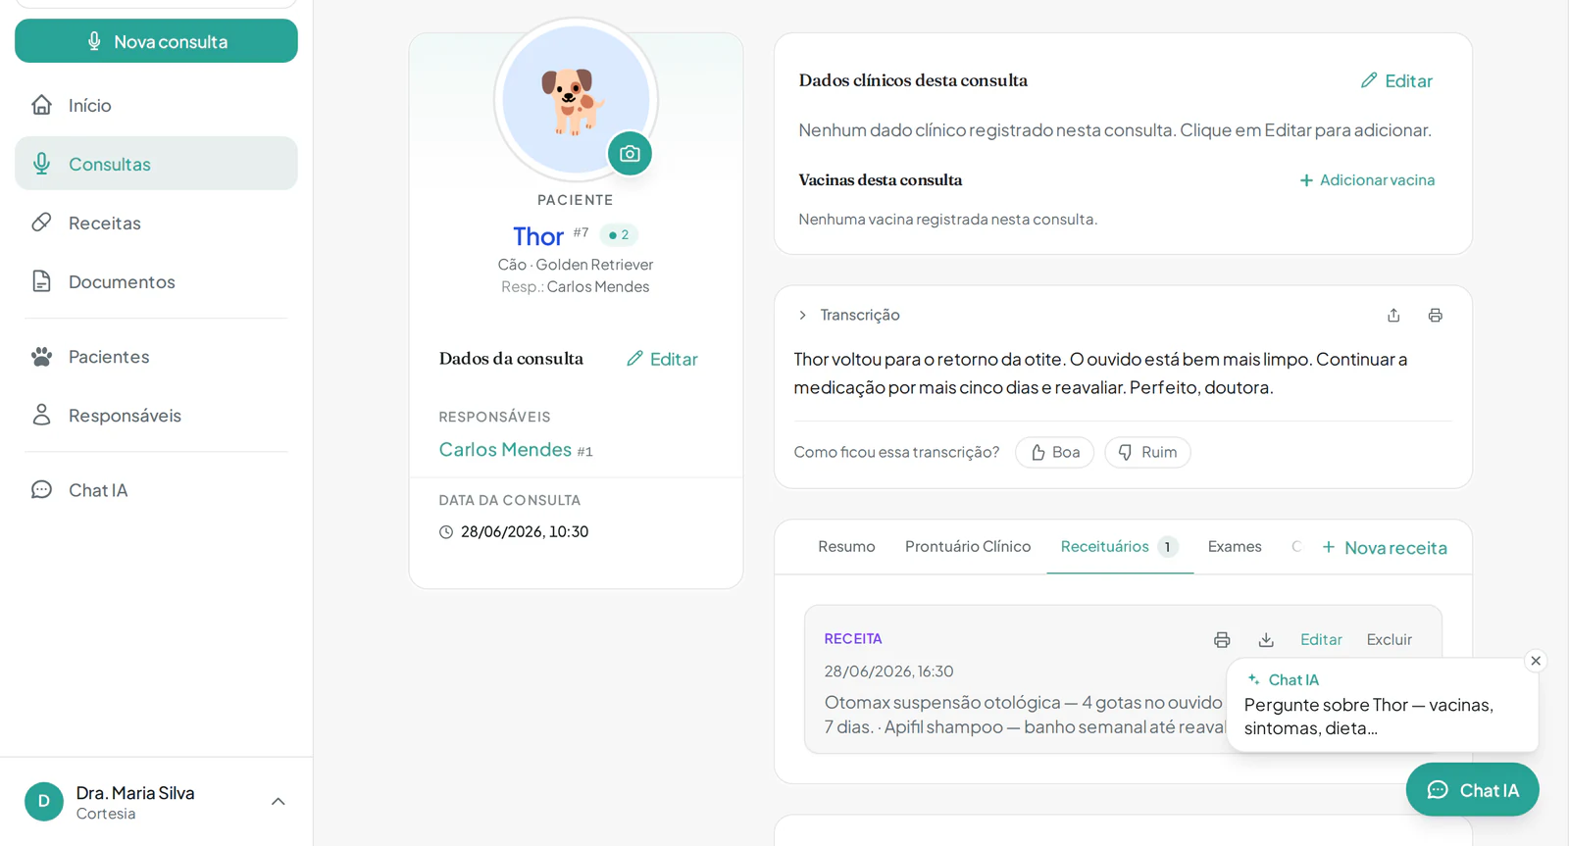Click the pill icon beside Receitas
The image size is (1569, 846).
[41, 223]
